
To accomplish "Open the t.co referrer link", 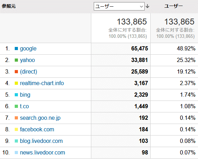I will (24, 106).
